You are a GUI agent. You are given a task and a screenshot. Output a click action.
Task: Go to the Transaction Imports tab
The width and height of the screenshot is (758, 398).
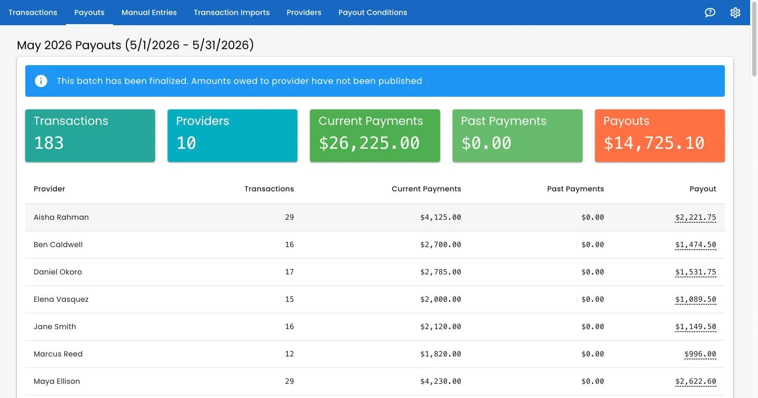(x=232, y=12)
